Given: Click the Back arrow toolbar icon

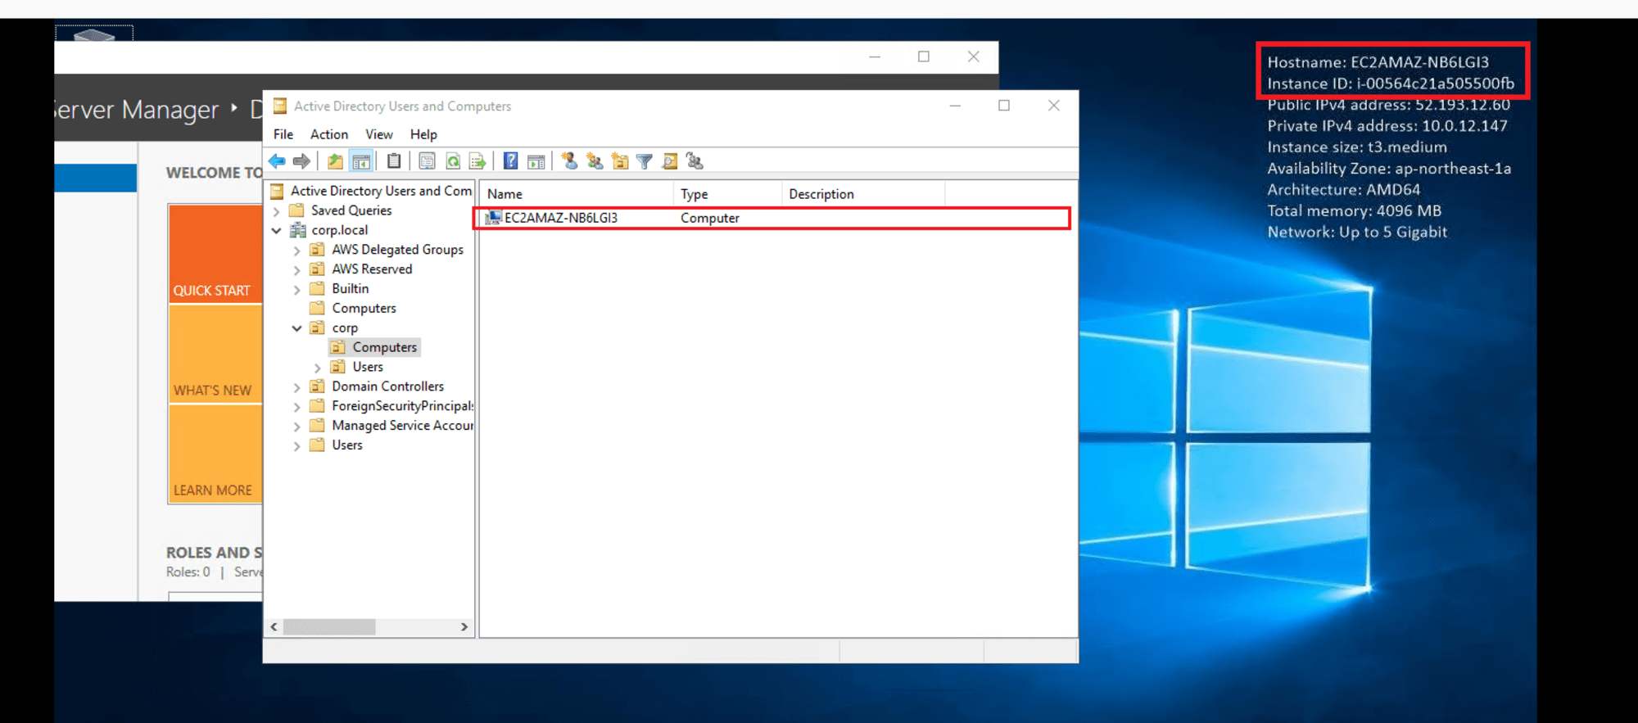Looking at the screenshot, I should pyautogui.click(x=277, y=161).
